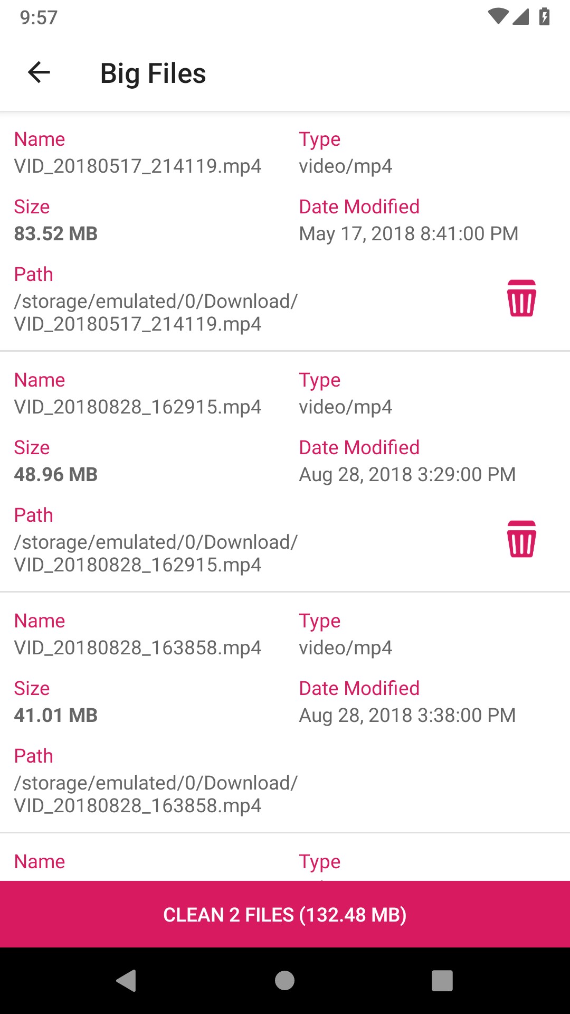Tap the back arrow in the header

[x=39, y=72]
